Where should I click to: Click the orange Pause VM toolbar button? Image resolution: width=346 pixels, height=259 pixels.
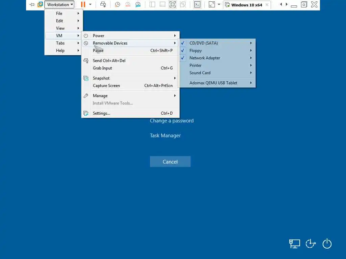click(83, 4)
